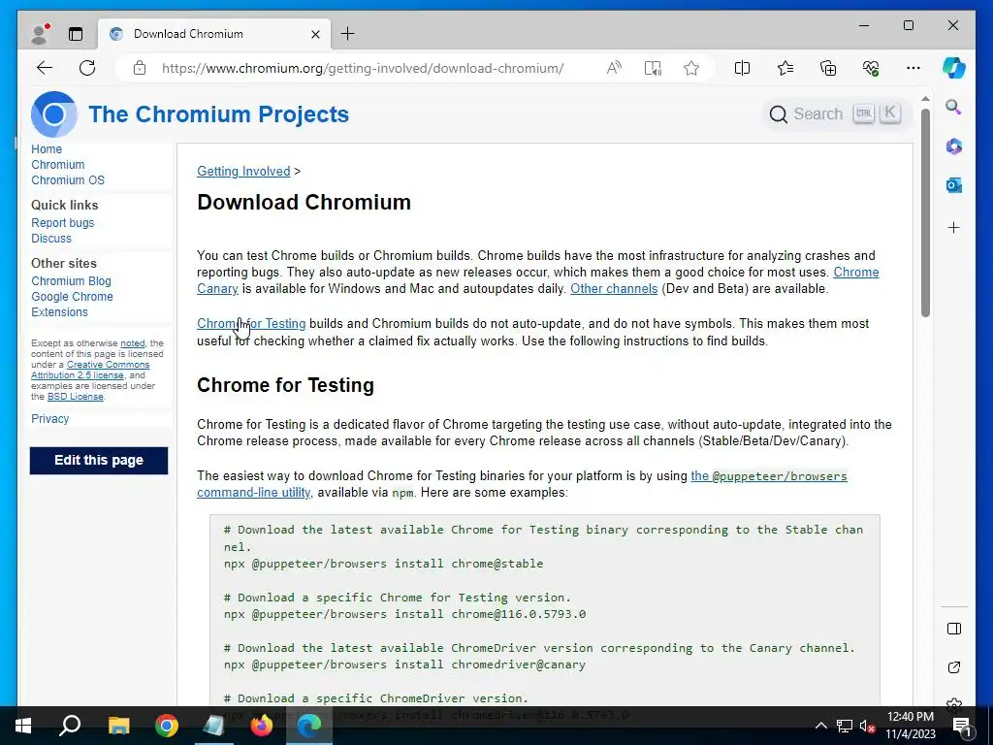Open Outlook sidebar icon
Image resolution: width=993 pixels, height=745 pixels.
[954, 185]
